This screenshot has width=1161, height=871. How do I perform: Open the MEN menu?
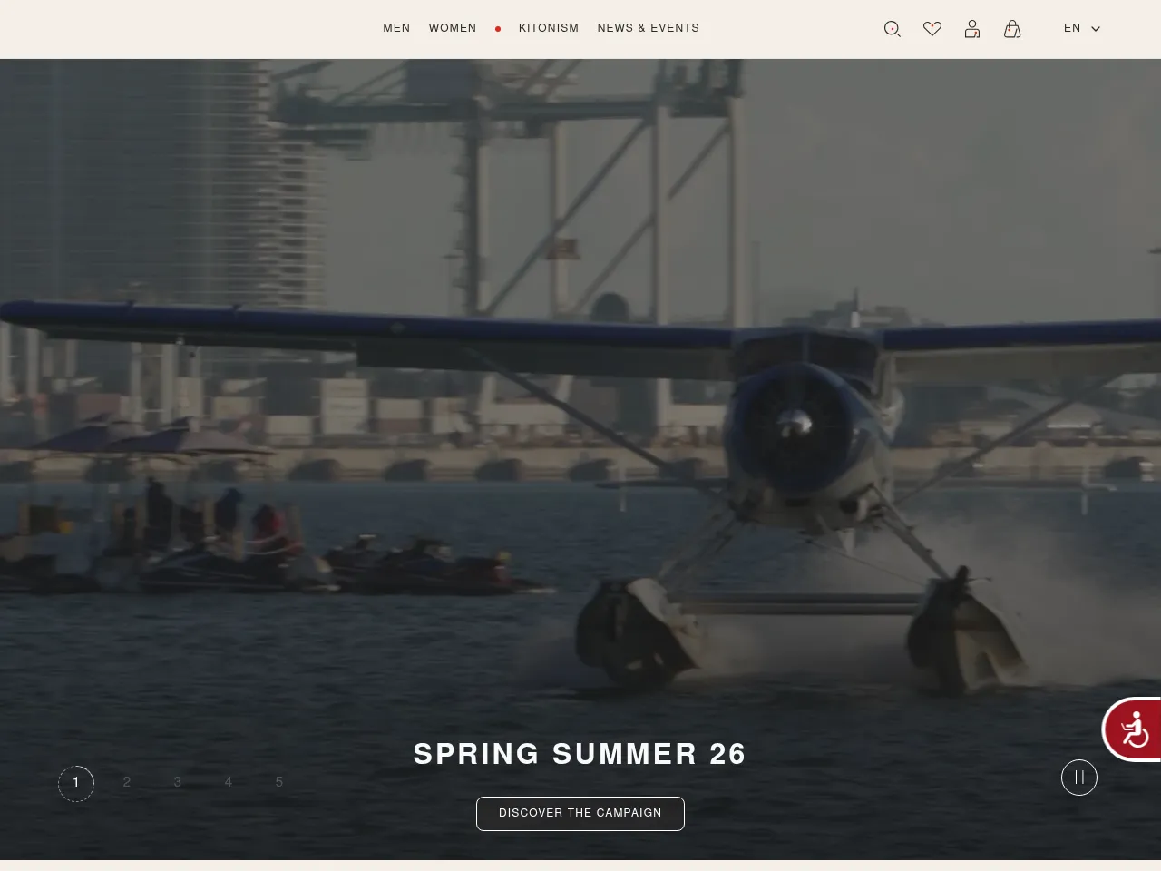point(396,28)
